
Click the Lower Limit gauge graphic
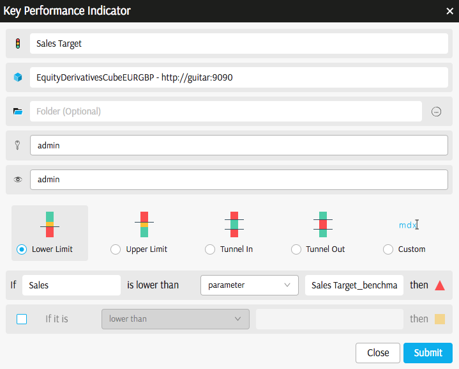coord(50,224)
